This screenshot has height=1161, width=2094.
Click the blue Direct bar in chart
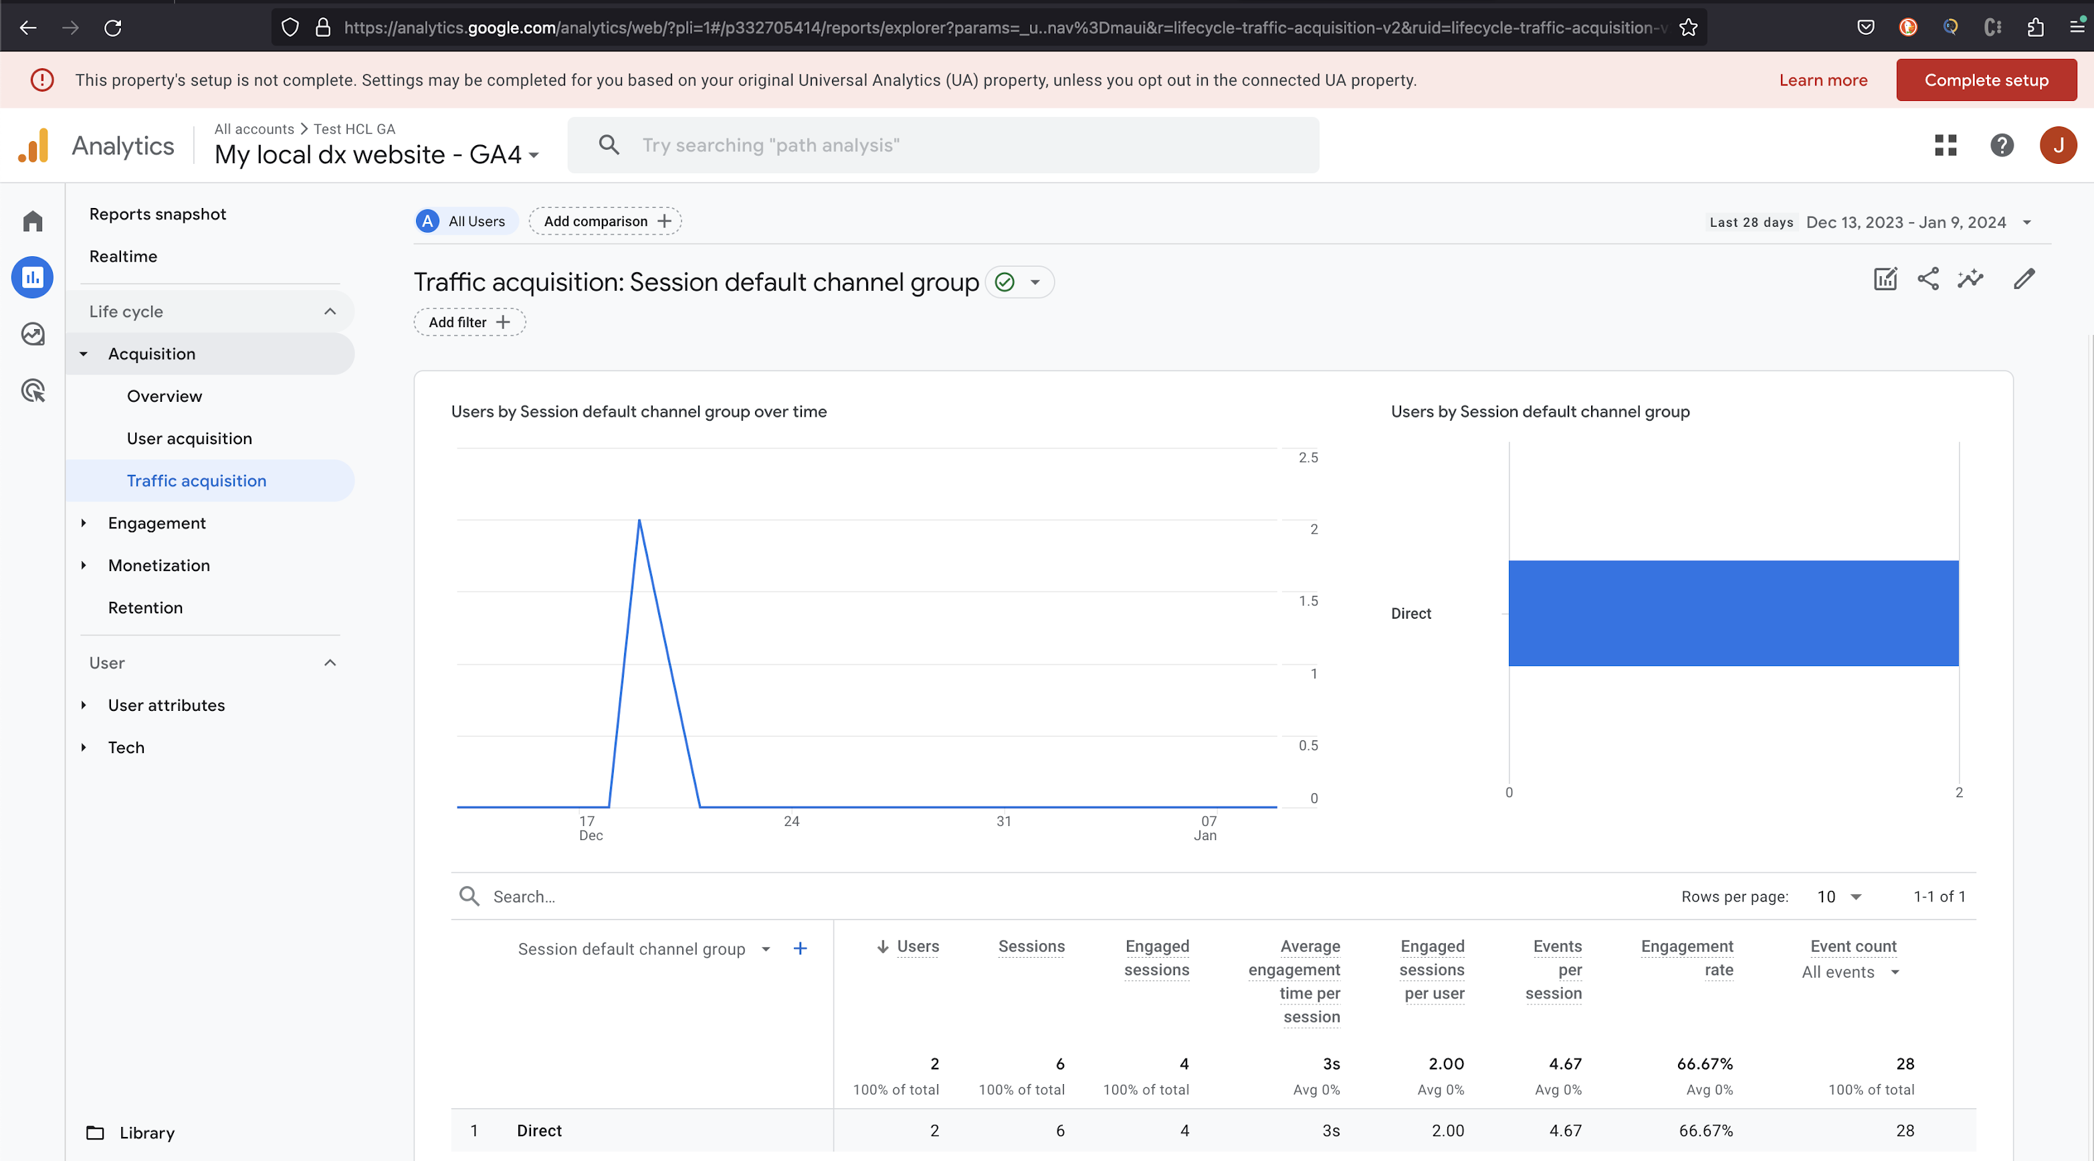point(1732,613)
